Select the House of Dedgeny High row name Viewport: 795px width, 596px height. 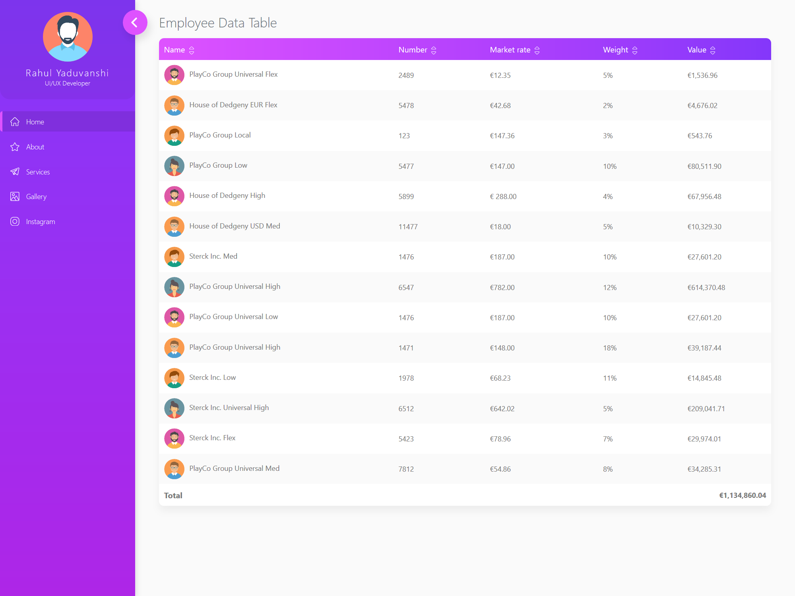point(227,195)
